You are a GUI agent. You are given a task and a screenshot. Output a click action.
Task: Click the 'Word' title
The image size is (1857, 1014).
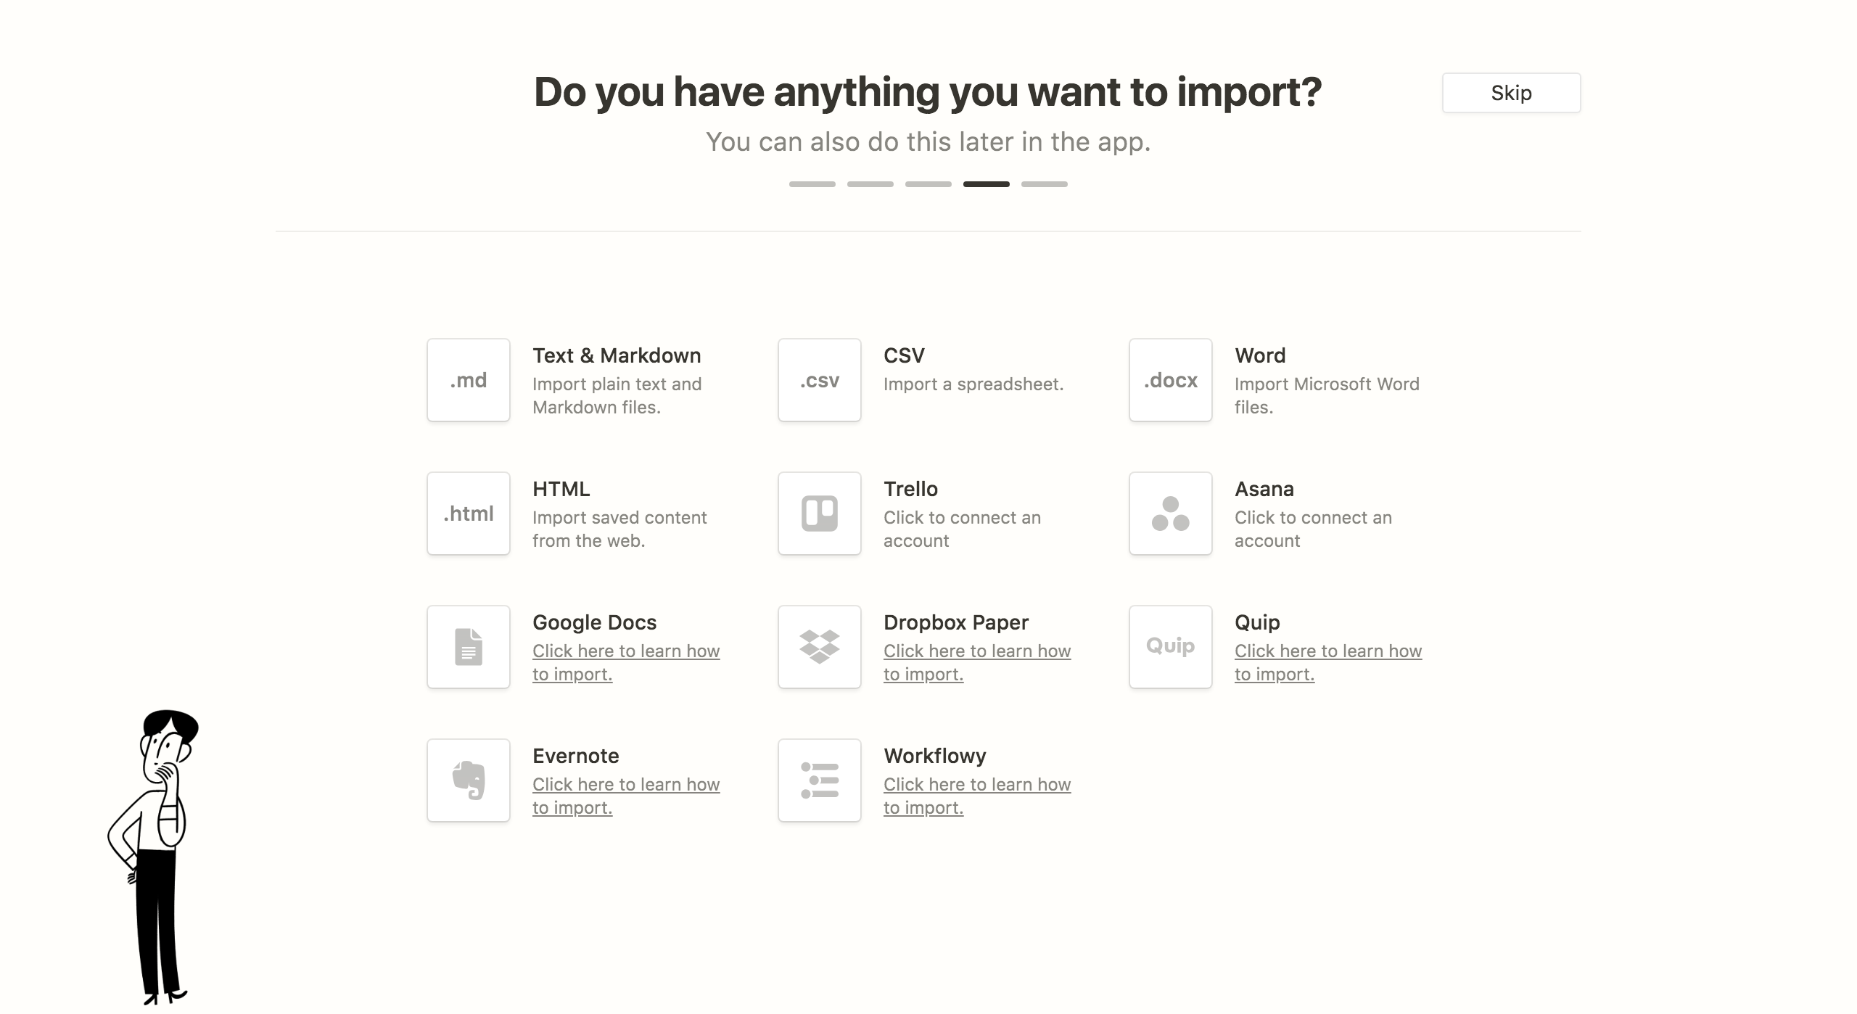pos(1260,355)
